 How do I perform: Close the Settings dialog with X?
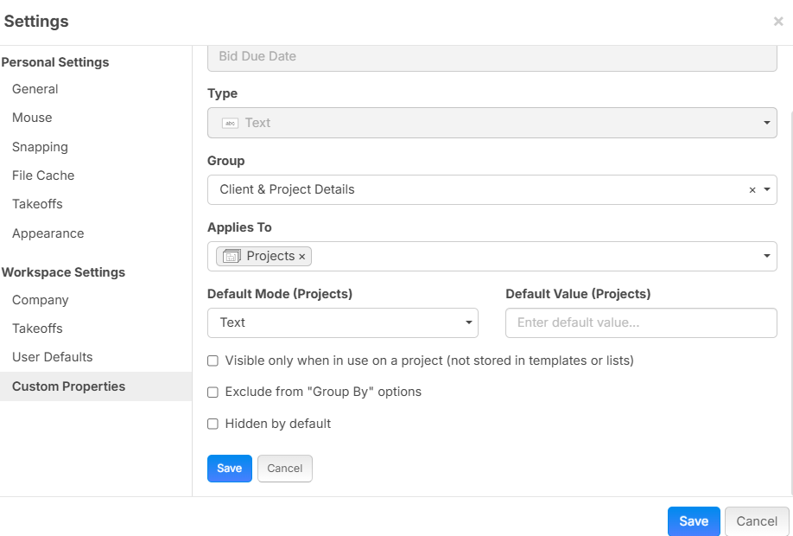click(777, 22)
